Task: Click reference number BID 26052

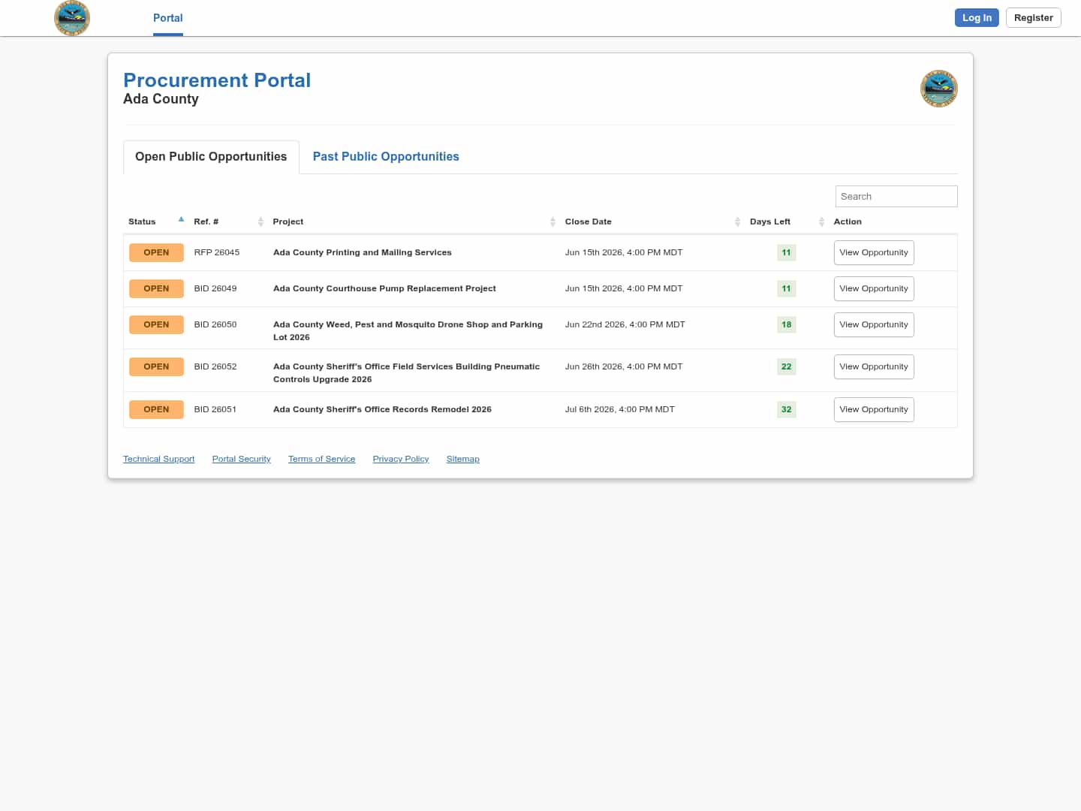Action: (215, 366)
